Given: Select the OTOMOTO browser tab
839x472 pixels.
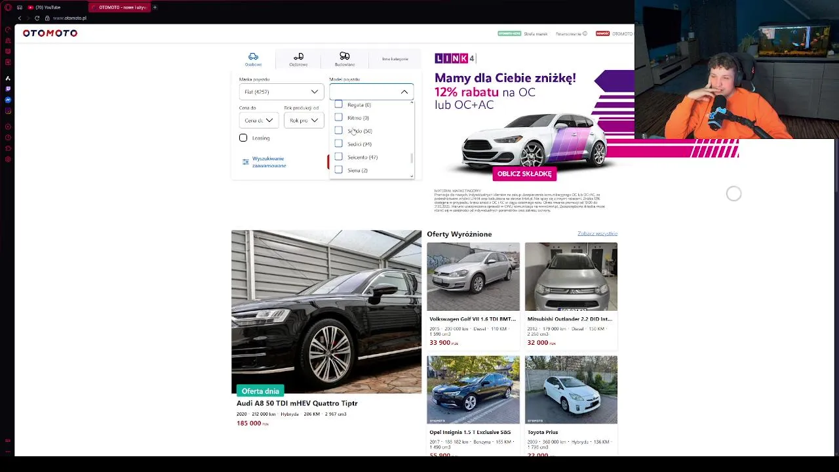Looking at the screenshot, I should point(119,7).
